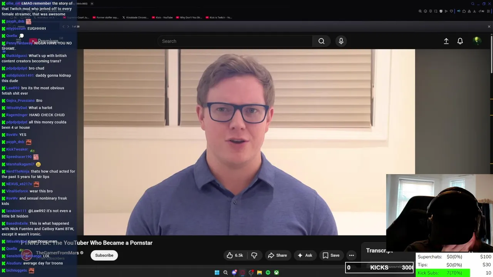Mute the tab with the speaker icon

[x=459, y=11]
